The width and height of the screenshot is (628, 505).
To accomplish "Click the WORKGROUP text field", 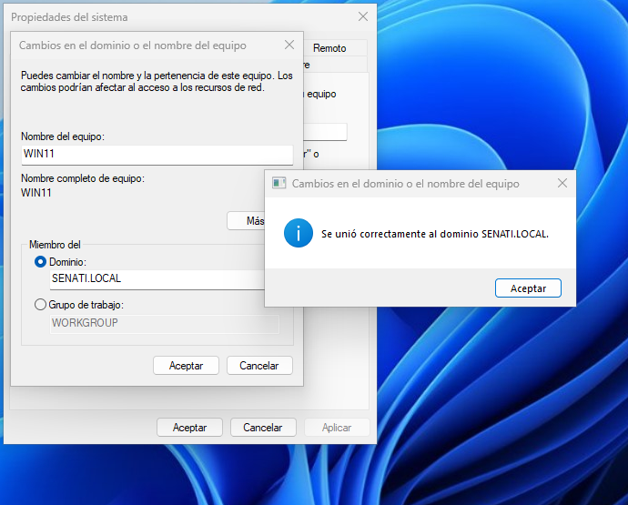I will (165, 324).
